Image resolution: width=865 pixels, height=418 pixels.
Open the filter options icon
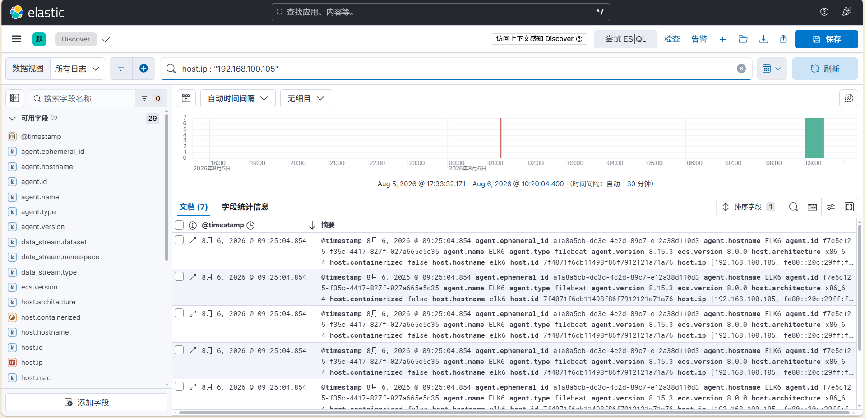click(121, 69)
